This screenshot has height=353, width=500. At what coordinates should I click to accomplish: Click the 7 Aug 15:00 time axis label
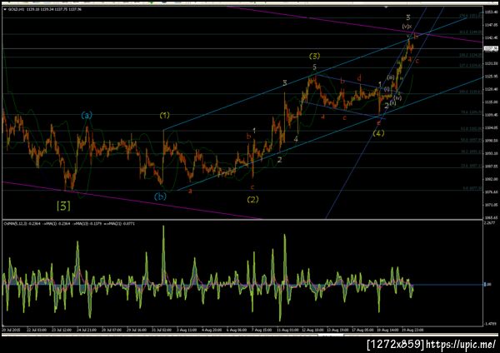coord(262,330)
